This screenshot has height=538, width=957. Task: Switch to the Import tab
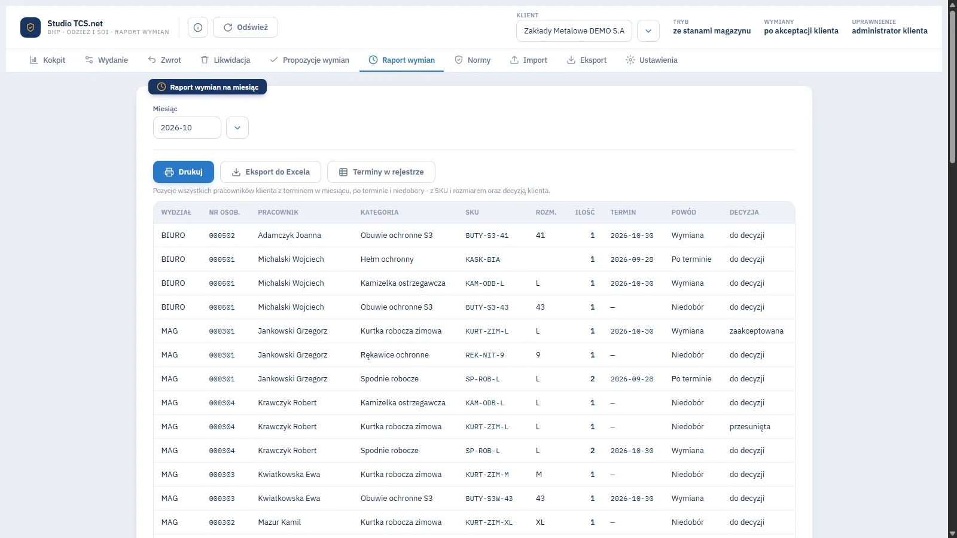point(529,60)
